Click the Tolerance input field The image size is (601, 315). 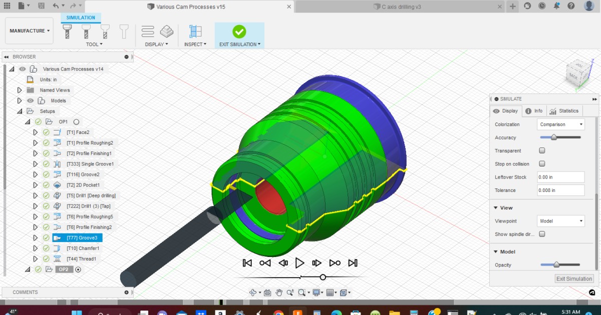tap(560, 190)
